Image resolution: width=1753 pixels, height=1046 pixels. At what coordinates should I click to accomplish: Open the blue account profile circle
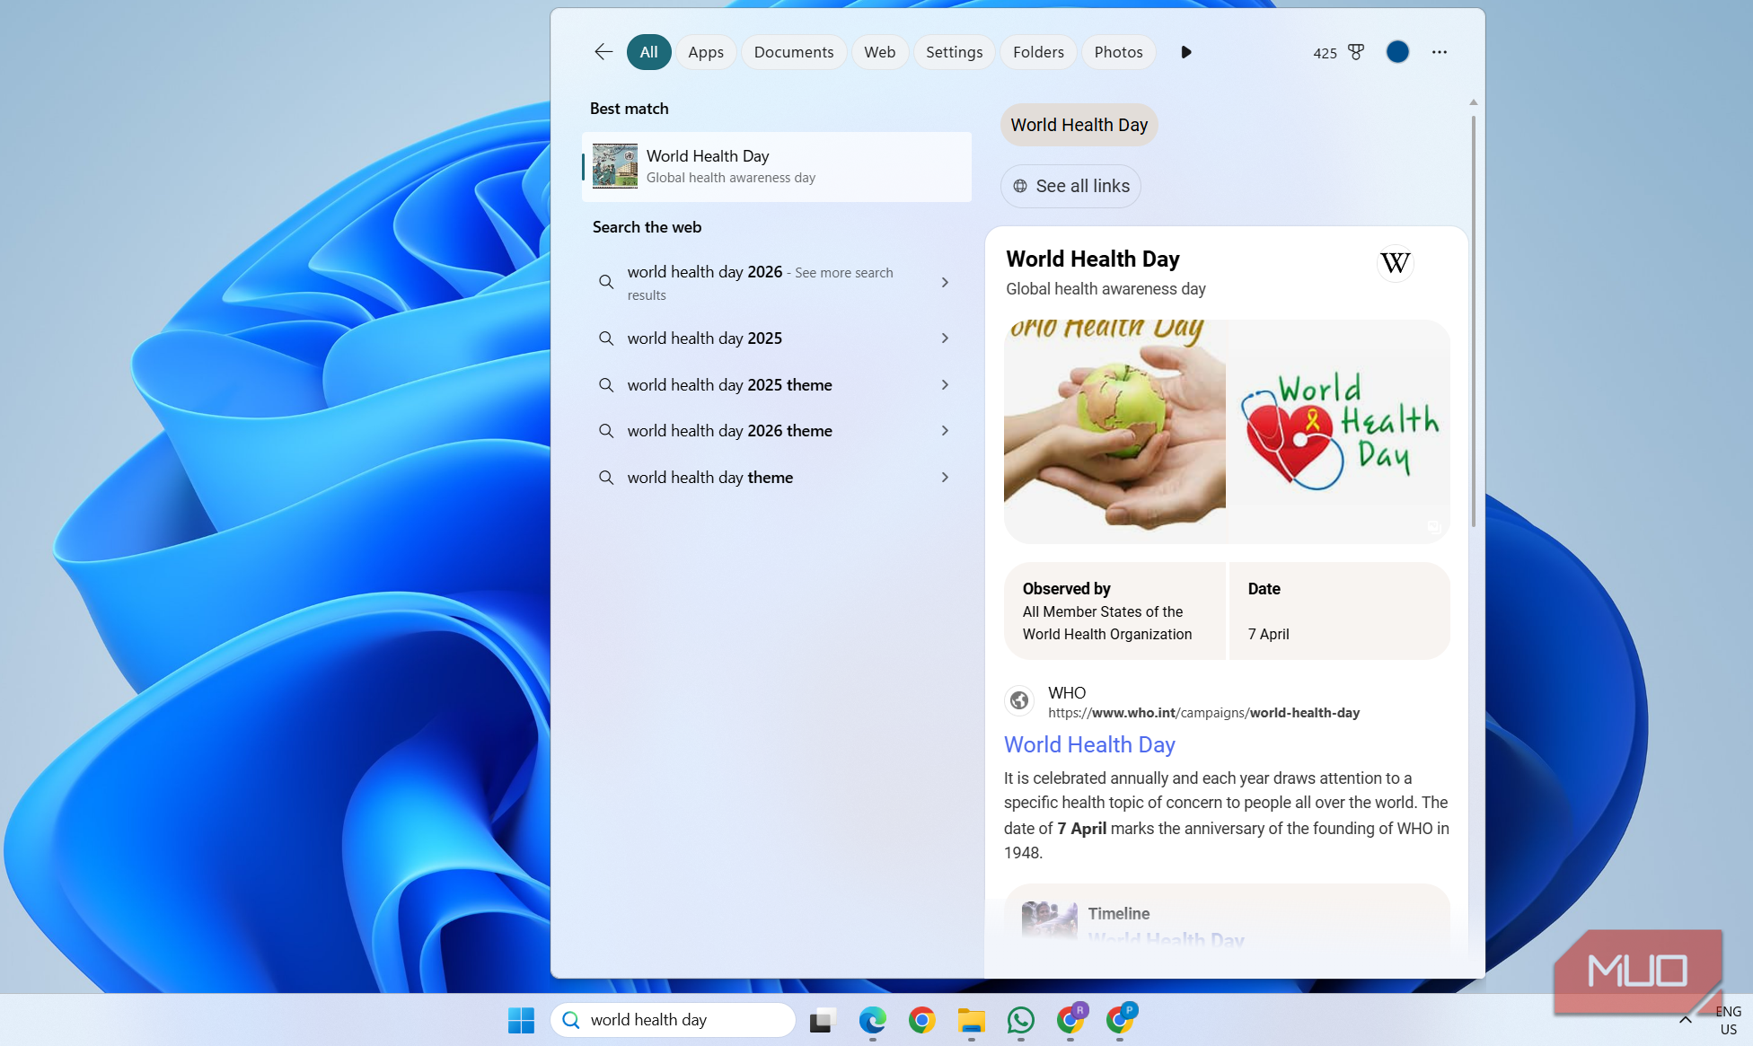[1397, 52]
